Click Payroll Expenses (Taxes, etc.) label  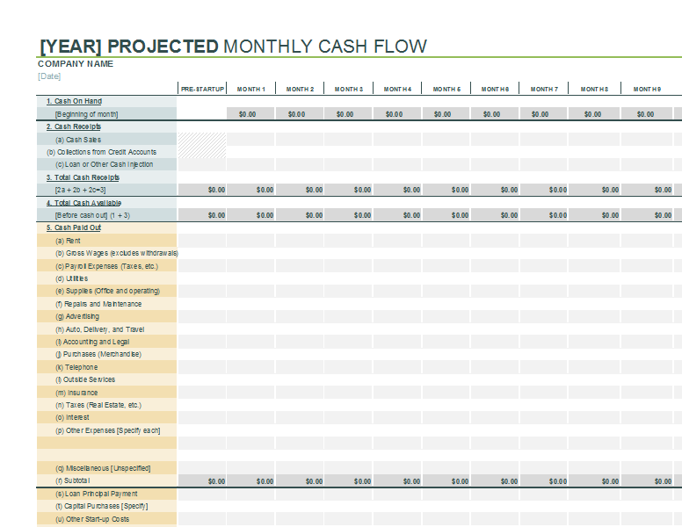coord(106,266)
